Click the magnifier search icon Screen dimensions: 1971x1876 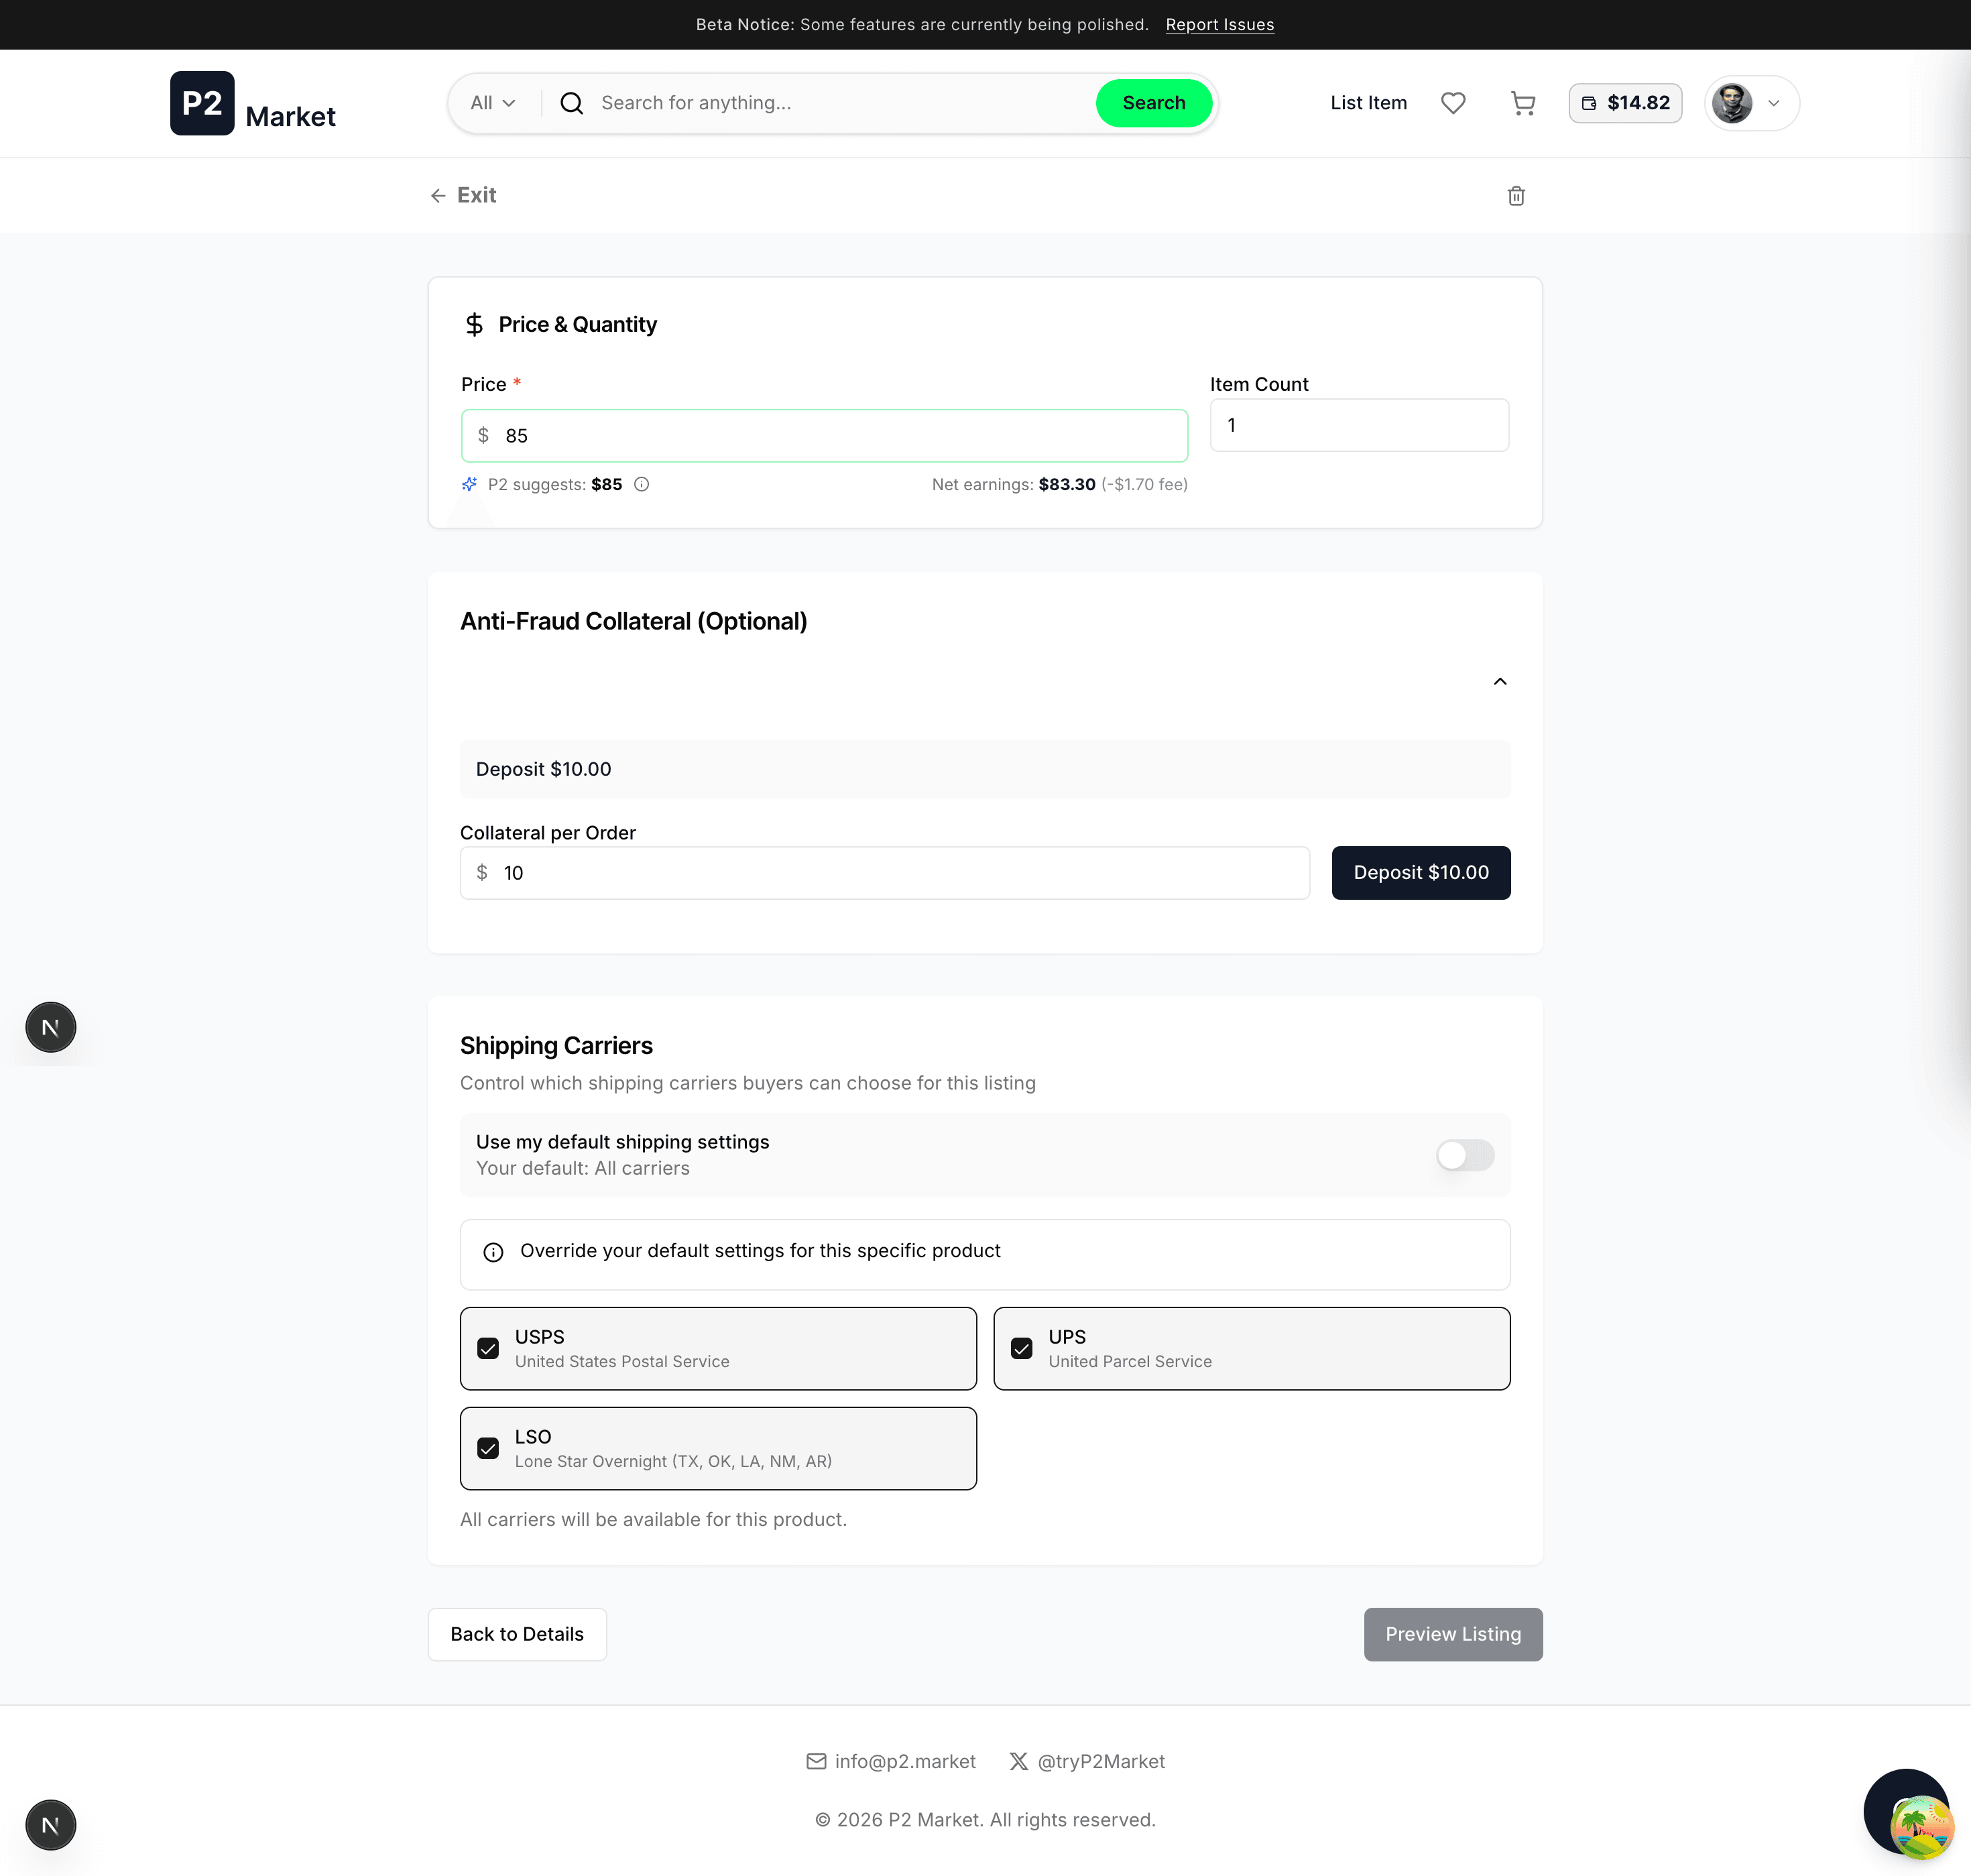(x=572, y=103)
